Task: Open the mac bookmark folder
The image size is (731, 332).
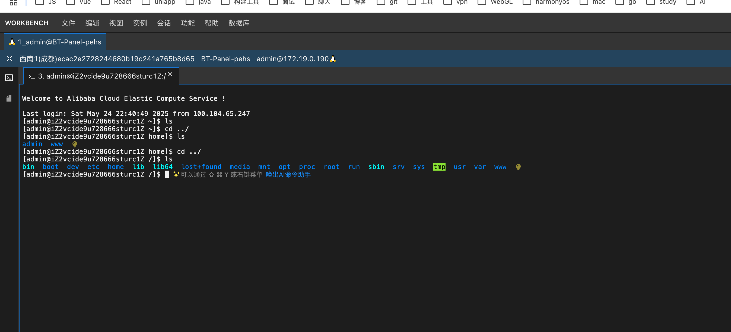Action: [592, 2]
